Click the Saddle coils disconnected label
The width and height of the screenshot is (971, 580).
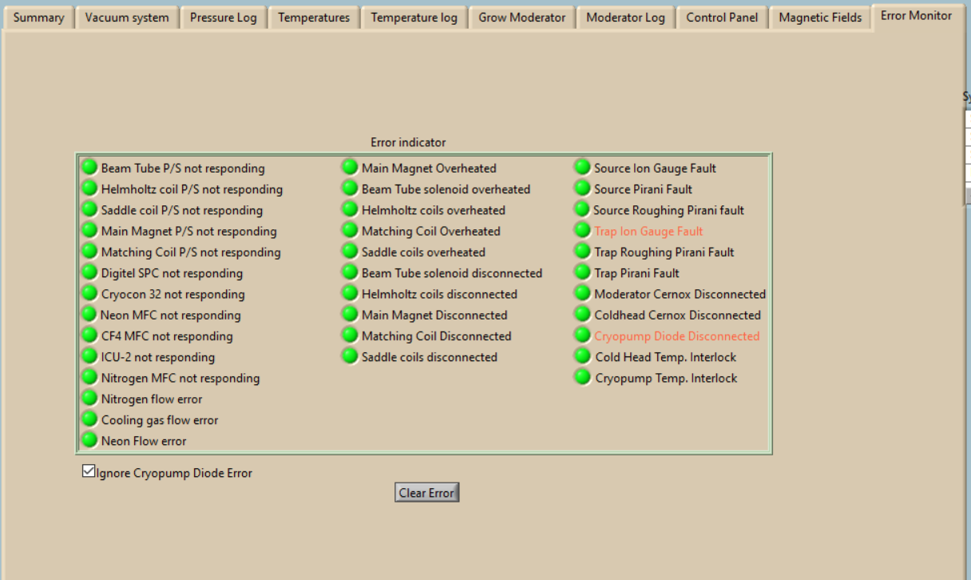tap(430, 357)
